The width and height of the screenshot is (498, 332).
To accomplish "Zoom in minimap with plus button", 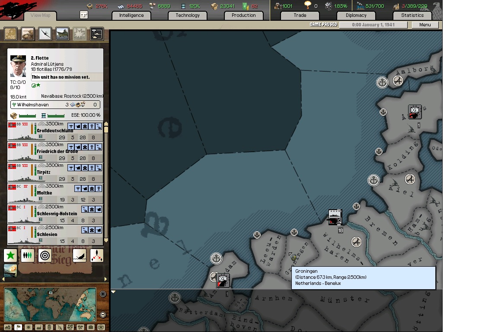I will 103,294.
